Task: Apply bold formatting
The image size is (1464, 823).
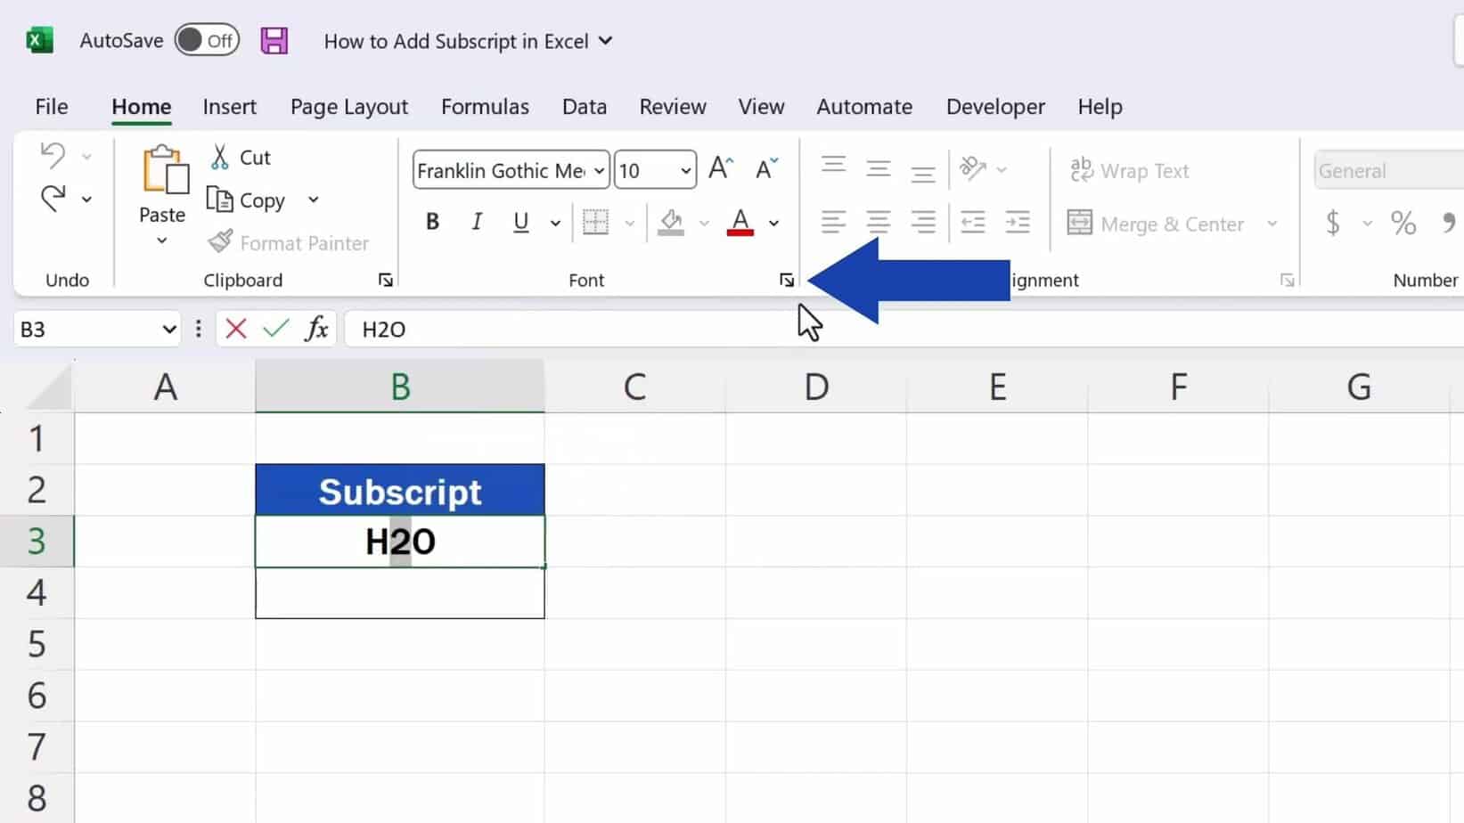Action: (x=432, y=222)
